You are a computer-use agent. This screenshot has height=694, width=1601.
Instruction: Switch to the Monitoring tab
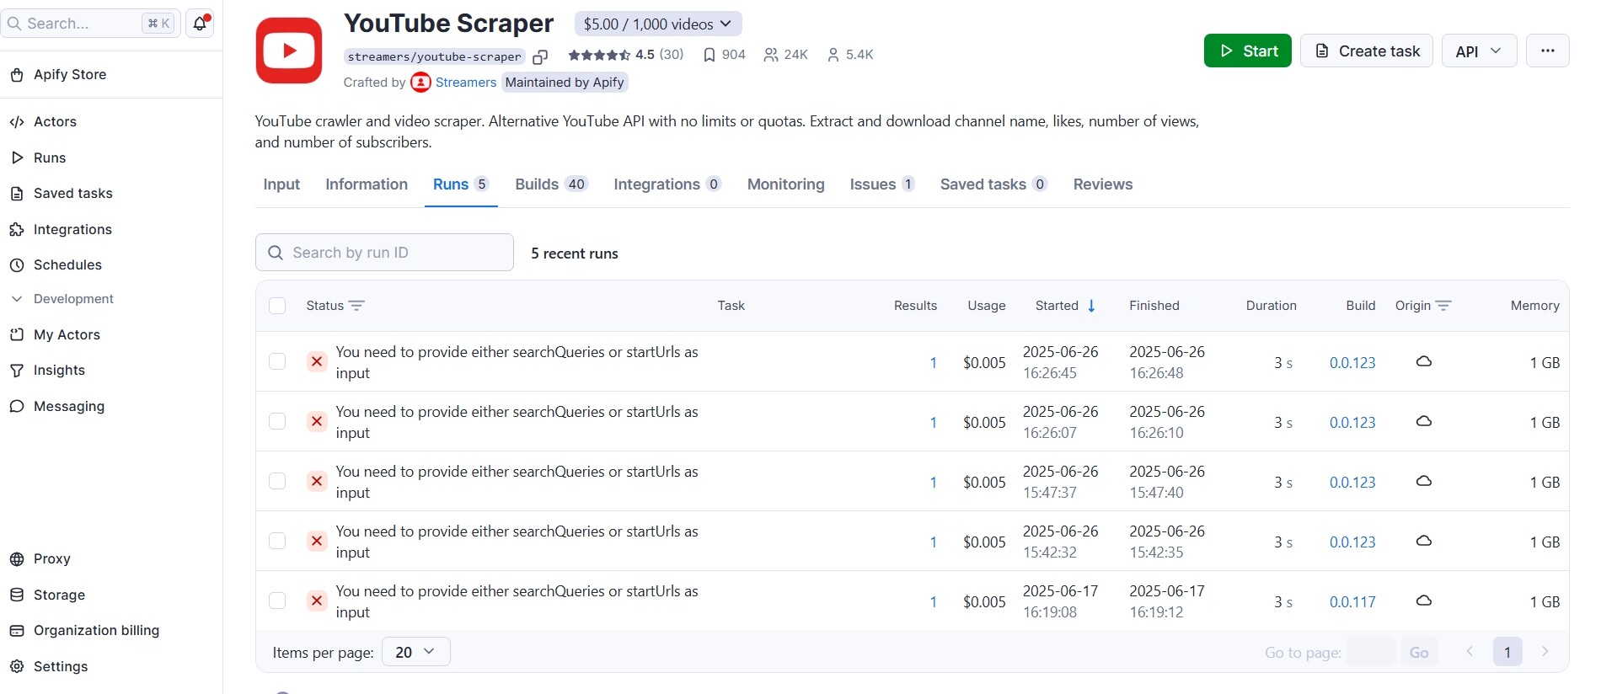tap(785, 184)
